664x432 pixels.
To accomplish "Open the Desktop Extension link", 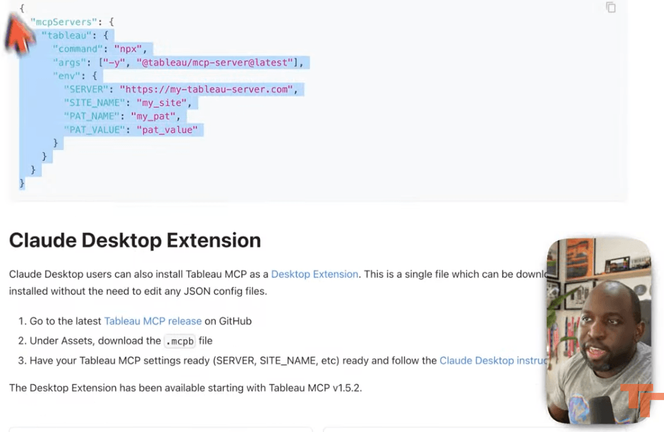I will click(x=314, y=274).
